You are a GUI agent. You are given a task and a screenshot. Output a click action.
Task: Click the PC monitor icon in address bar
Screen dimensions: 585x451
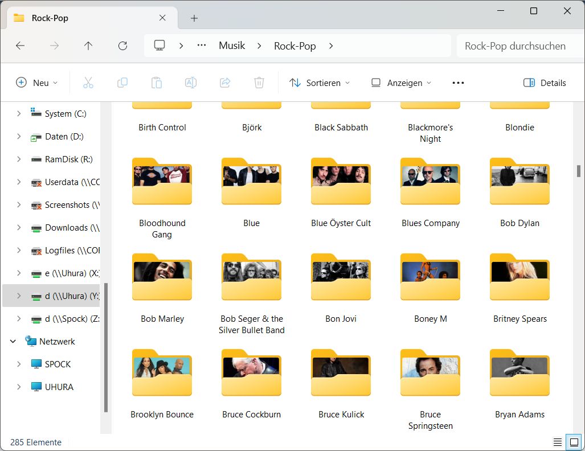(159, 46)
